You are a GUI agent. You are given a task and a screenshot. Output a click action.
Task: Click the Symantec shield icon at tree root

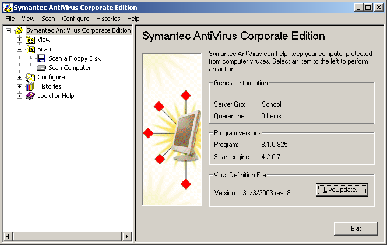click(19, 30)
